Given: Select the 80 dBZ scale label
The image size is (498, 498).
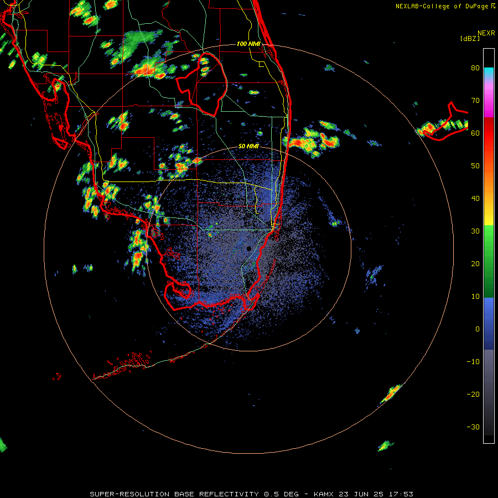Looking at the screenshot, I should [x=475, y=68].
